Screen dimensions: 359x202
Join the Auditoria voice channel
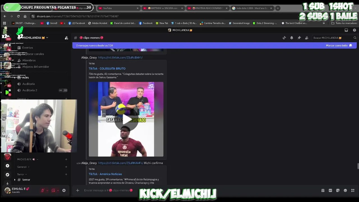(29, 84)
